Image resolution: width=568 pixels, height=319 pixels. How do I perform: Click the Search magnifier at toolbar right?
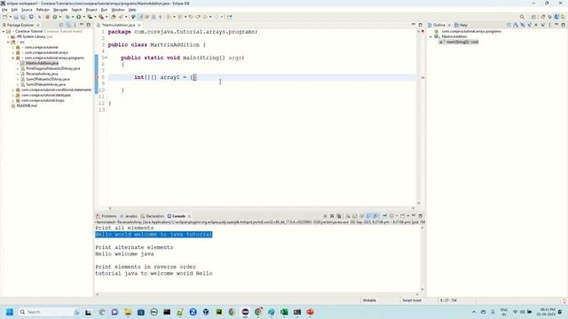pyautogui.click(x=522, y=17)
